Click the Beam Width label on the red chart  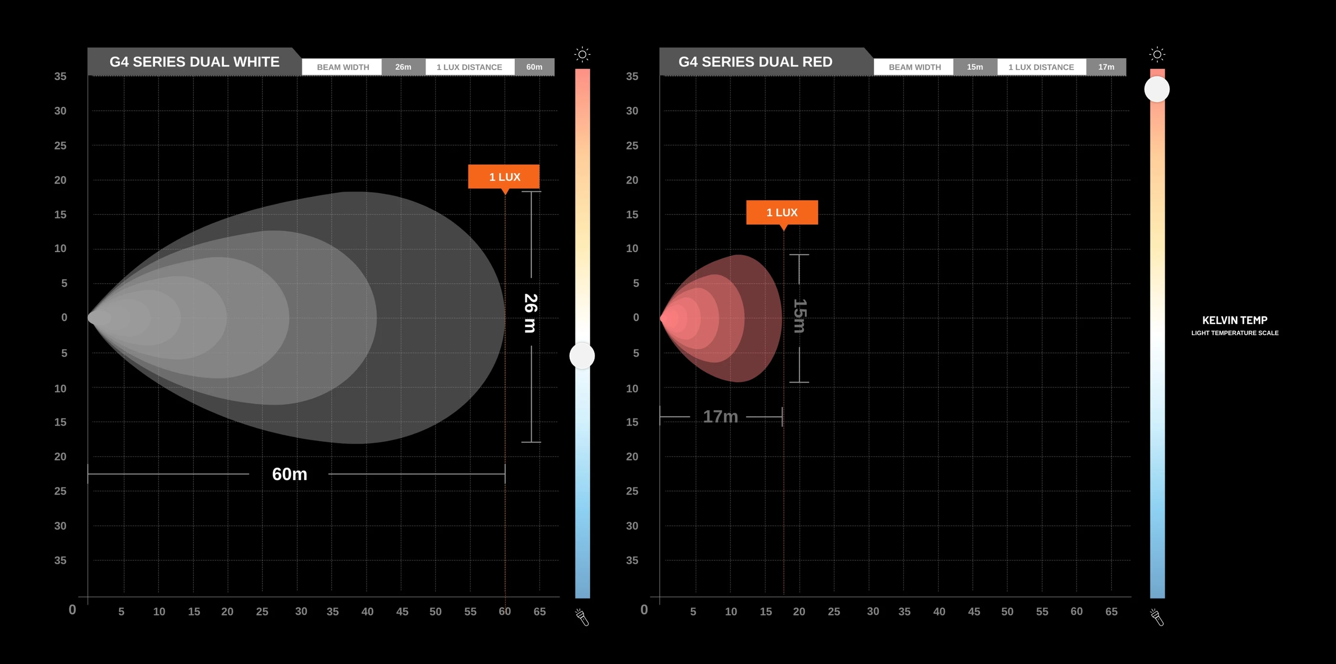point(914,67)
